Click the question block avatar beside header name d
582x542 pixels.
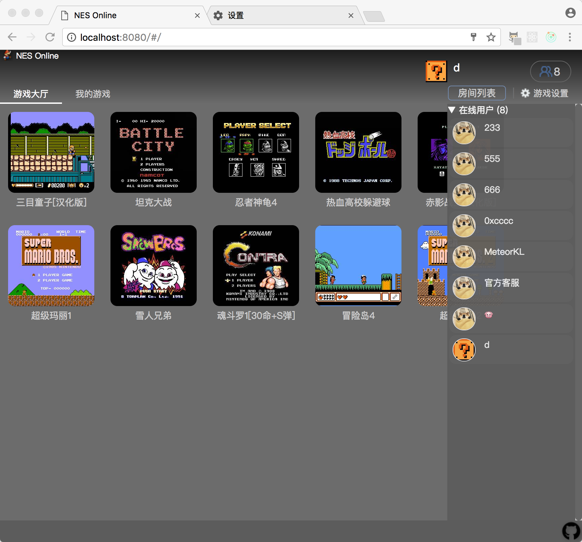pyautogui.click(x=437, y=71)
